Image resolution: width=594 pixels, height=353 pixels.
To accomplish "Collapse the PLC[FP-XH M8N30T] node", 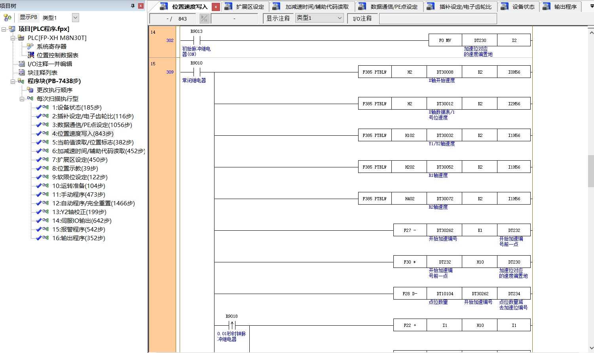I will pyautogui.click(x=13, y=38).
